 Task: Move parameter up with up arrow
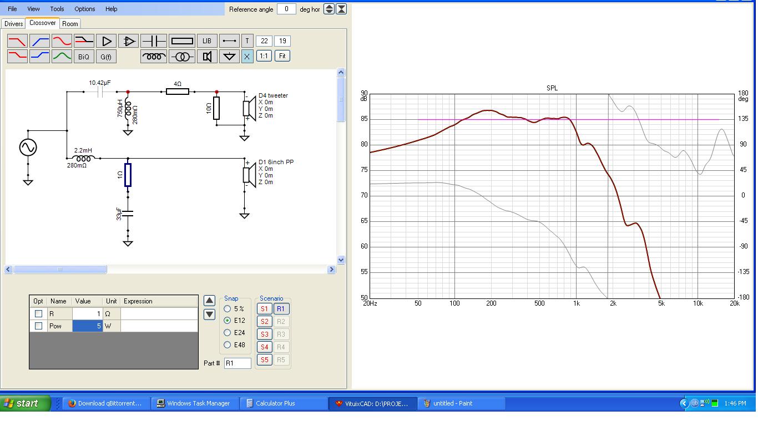[x=209, y=301]
